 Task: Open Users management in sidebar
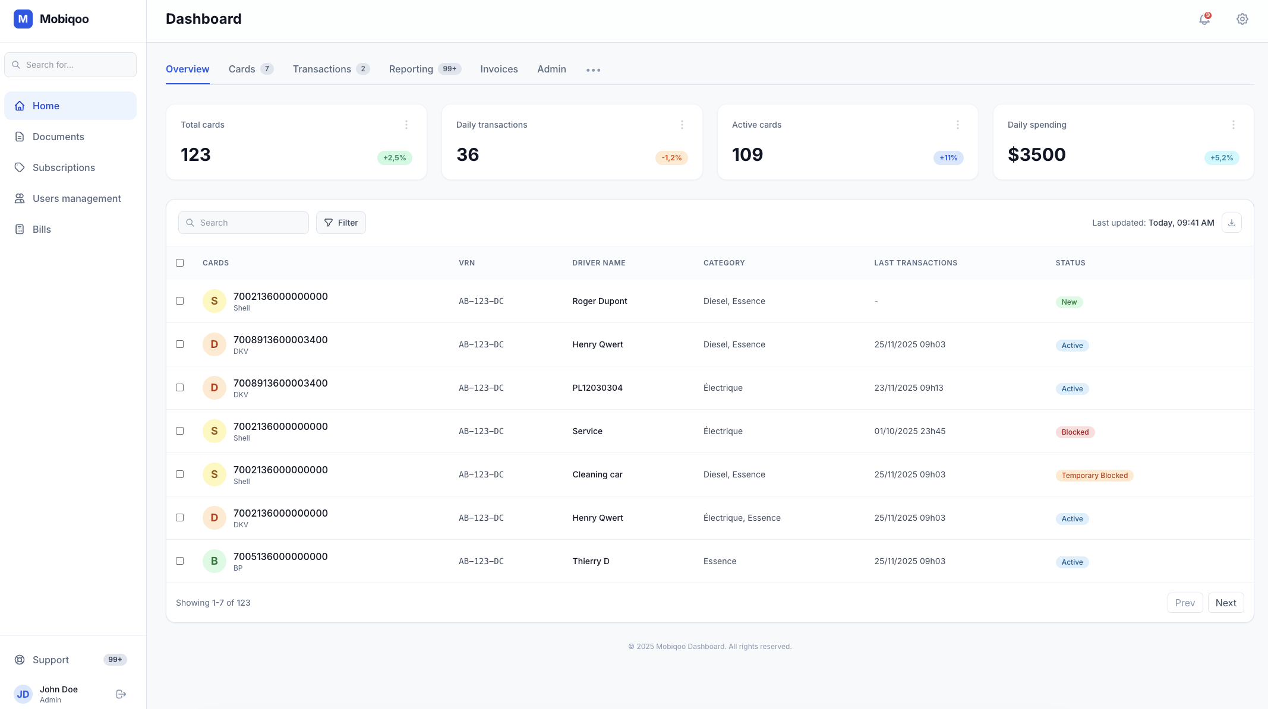(x=20, y=198)
